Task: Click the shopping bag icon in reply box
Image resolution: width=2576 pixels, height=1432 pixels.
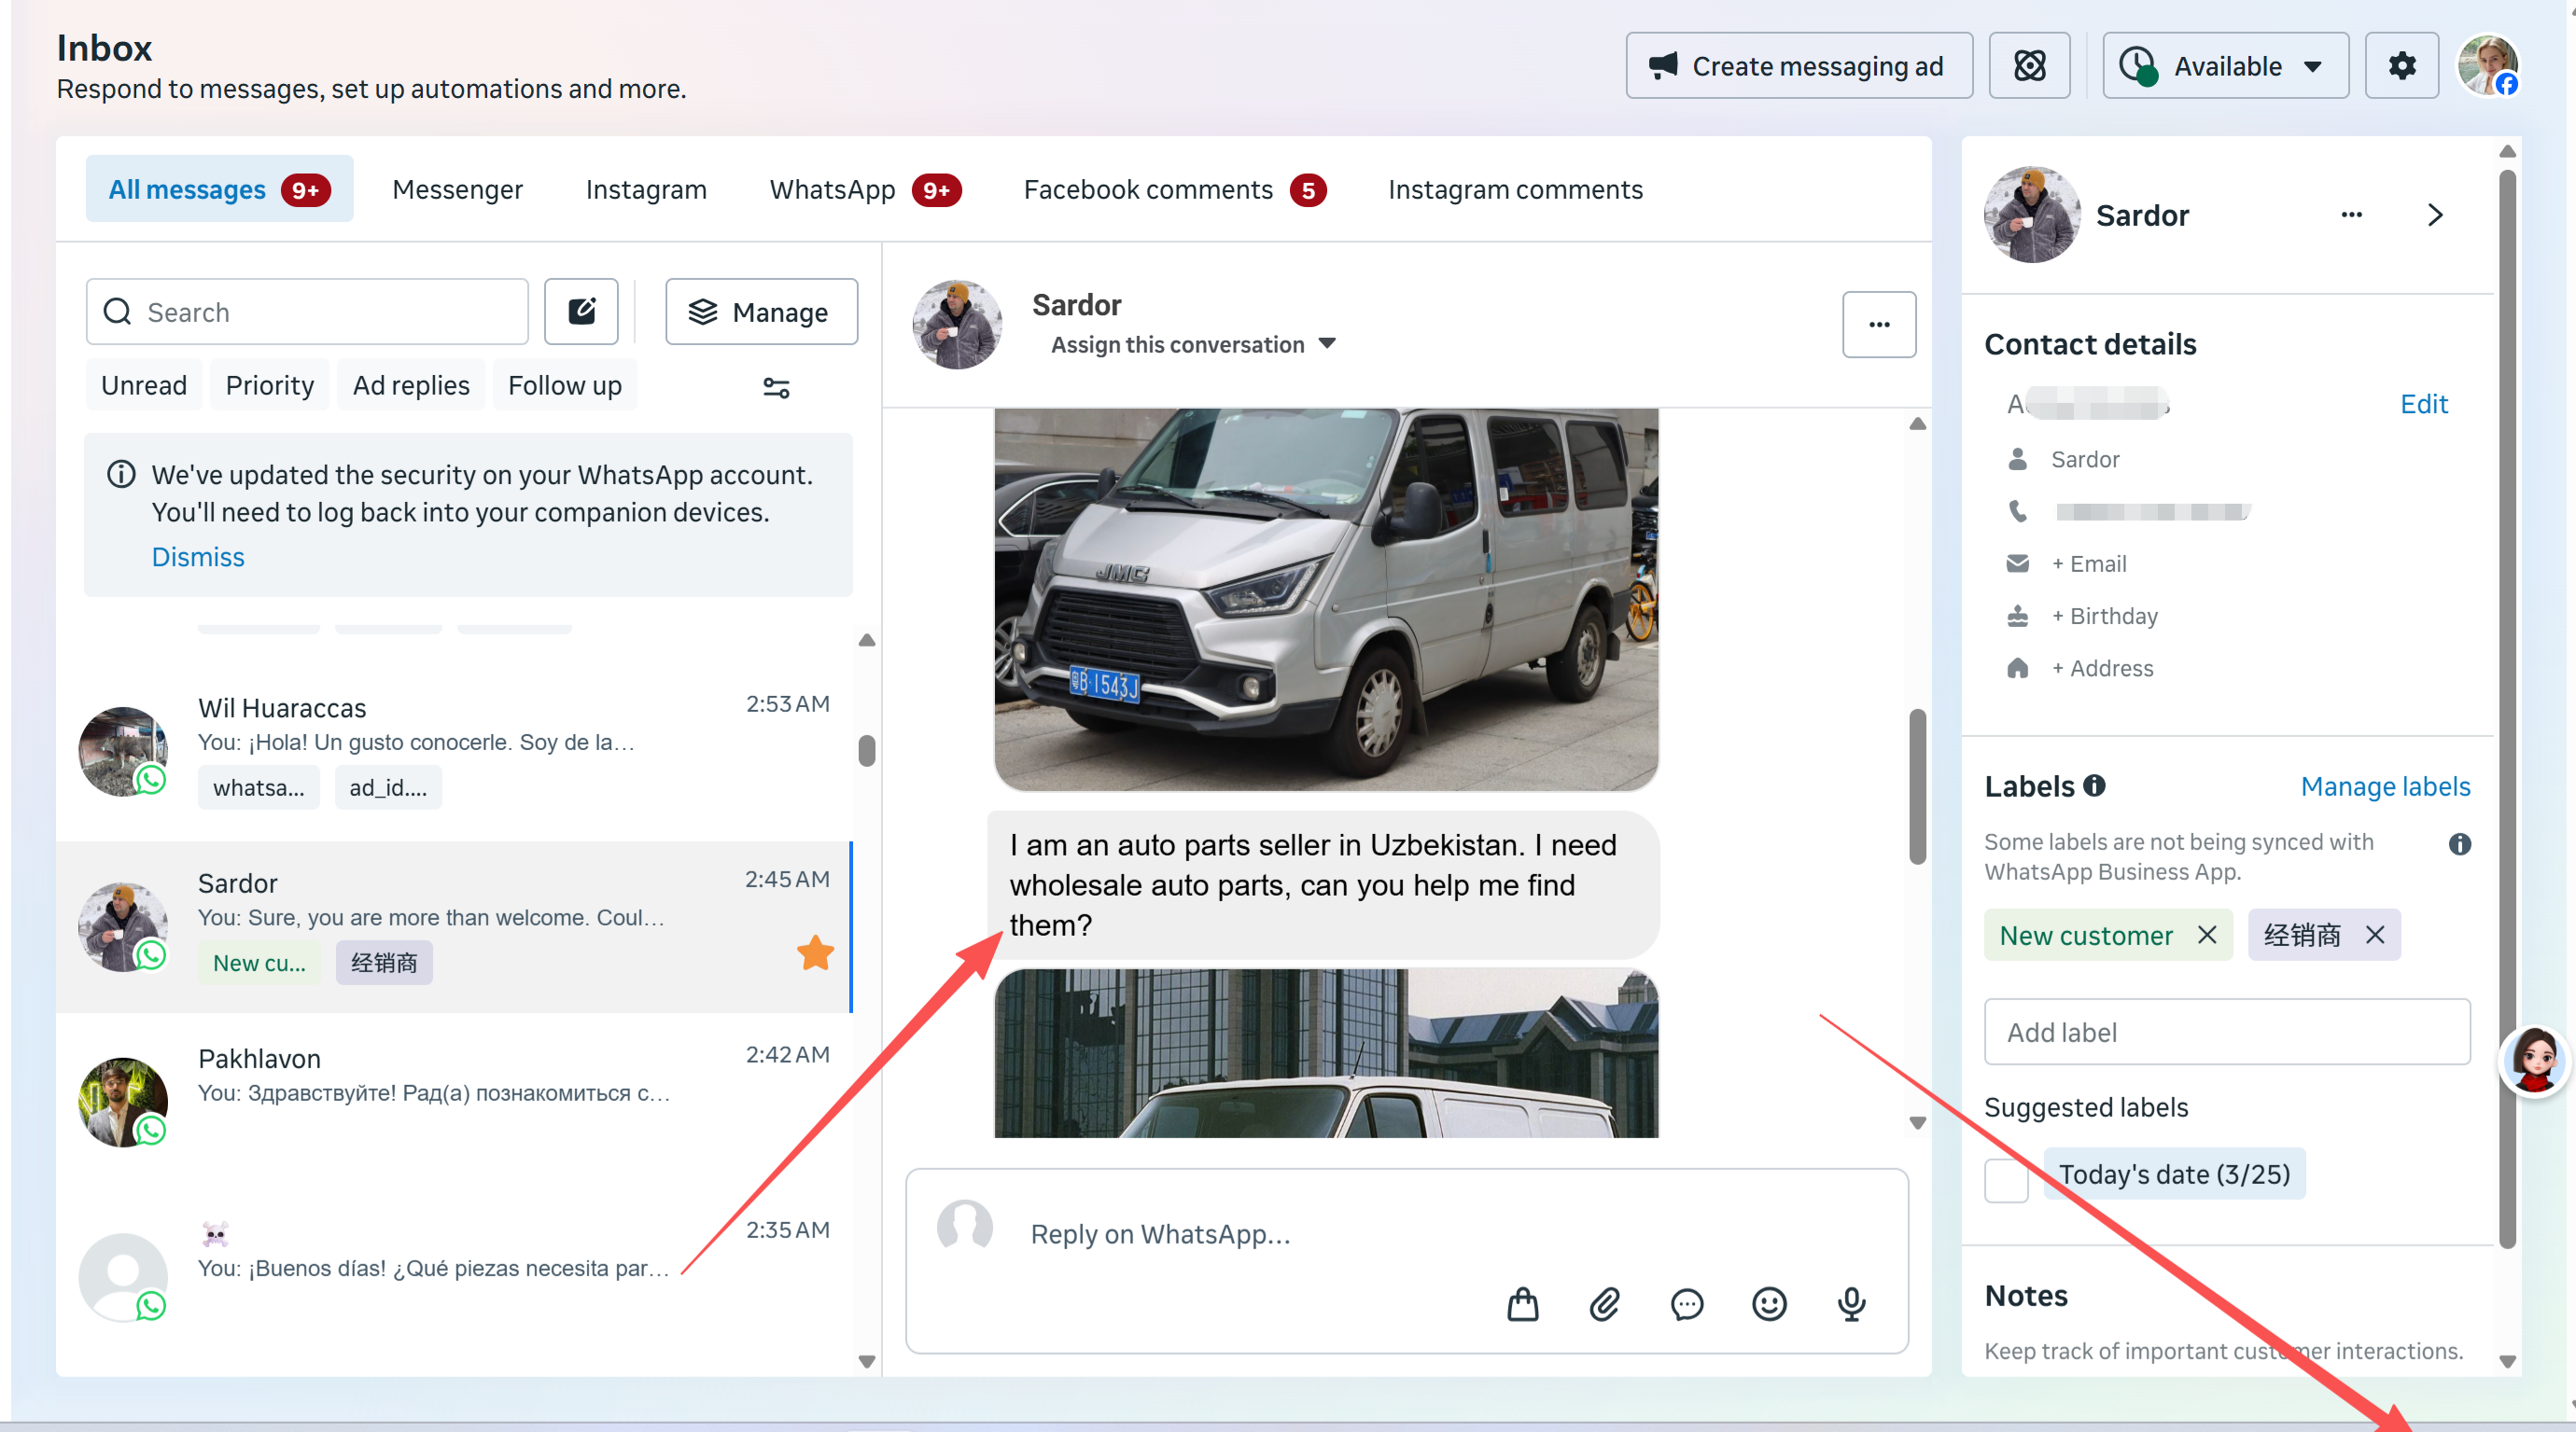Action: 1522,1304
